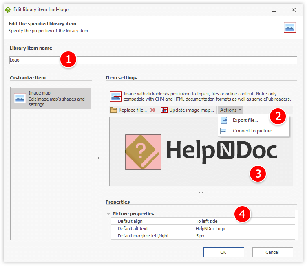
Task: Click the HelpNDoc logo text in preview
Action: pos(222,151)
